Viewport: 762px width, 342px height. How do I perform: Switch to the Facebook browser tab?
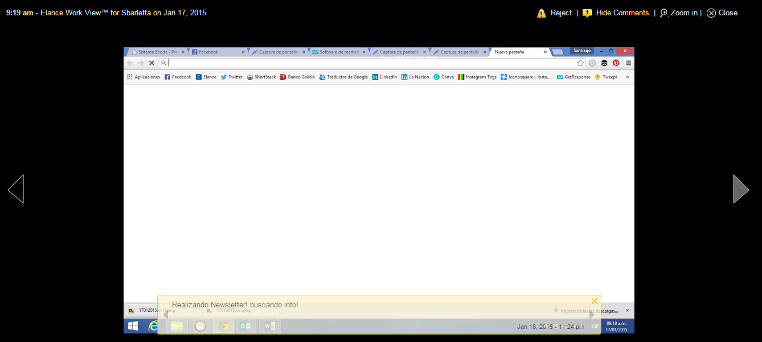point(217,52)
